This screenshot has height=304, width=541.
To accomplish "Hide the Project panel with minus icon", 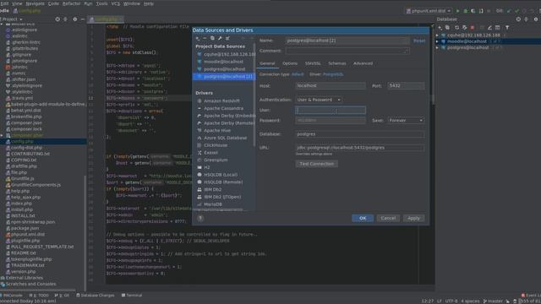I will tap(83, 19).
